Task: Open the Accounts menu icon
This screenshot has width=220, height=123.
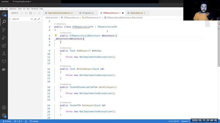Action: tap(4, 108)
